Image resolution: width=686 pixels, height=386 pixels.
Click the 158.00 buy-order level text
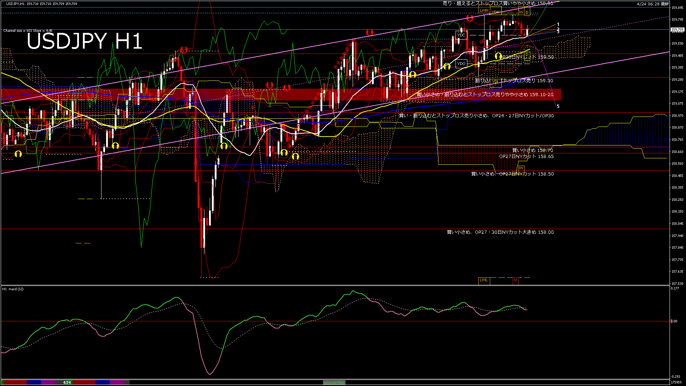pyautogui.click(x=500, y=232)
